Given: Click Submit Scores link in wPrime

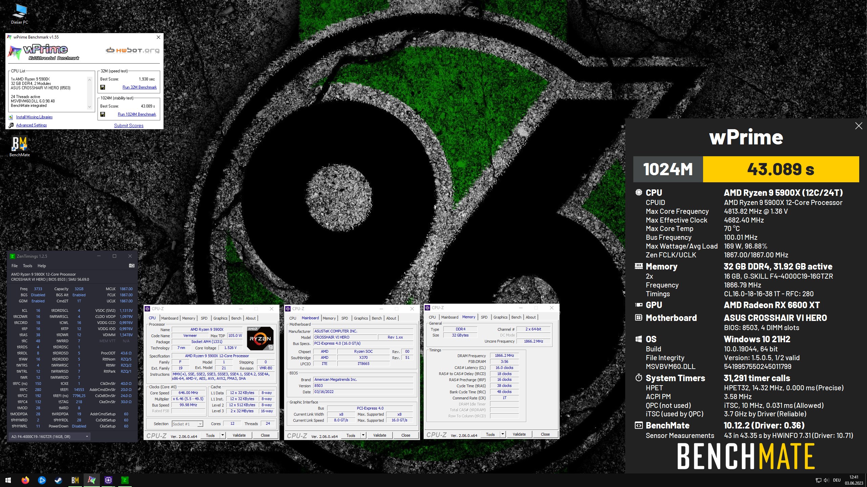Looking at the screenshot, I should pyautogui.click(x=129, y=125).
